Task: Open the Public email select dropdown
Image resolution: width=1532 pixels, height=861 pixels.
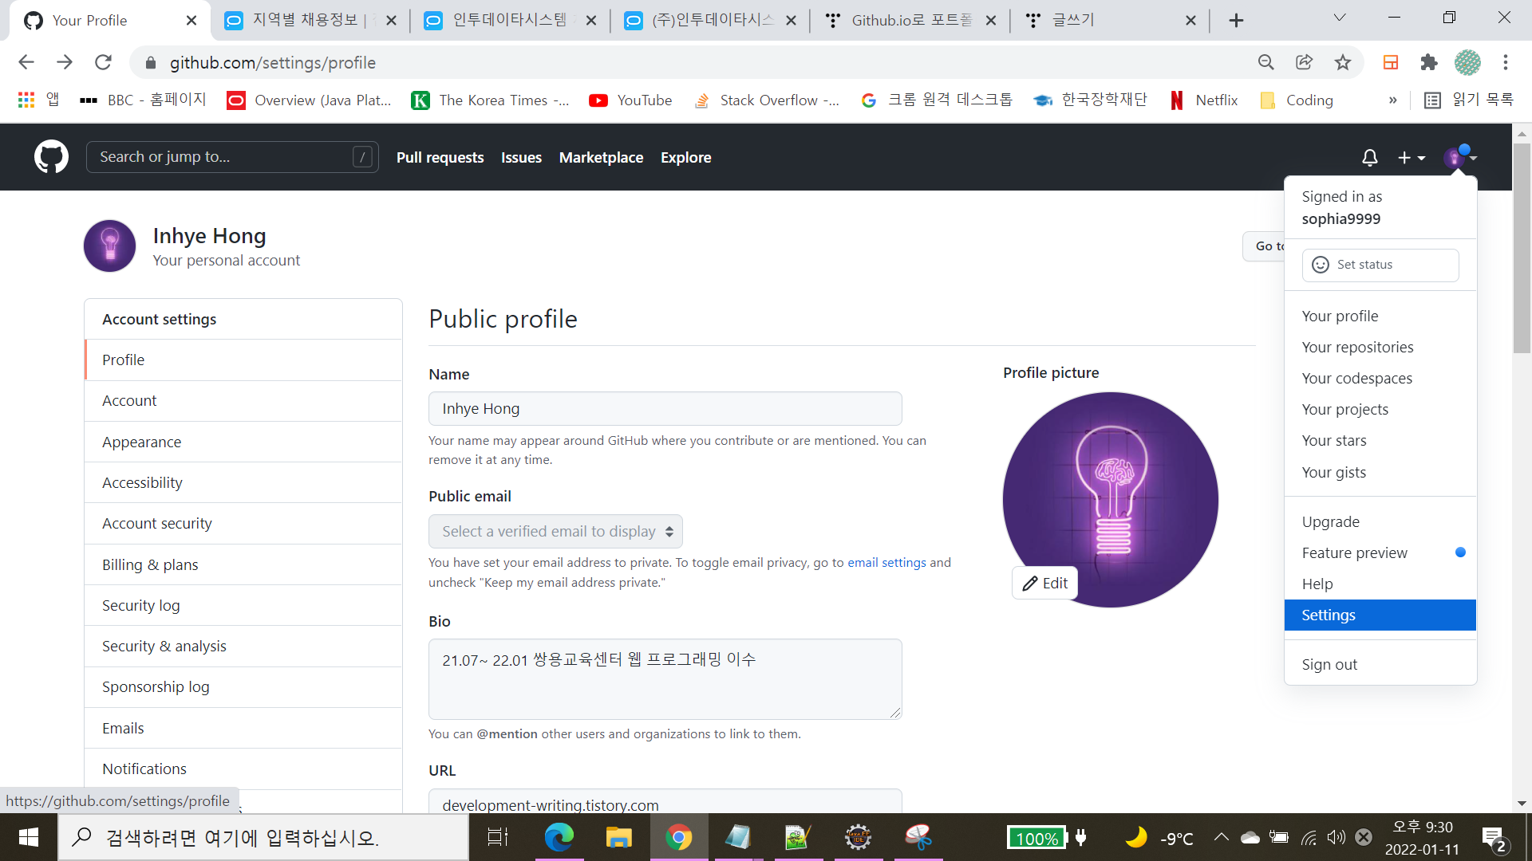Action: tap(555, 532)
